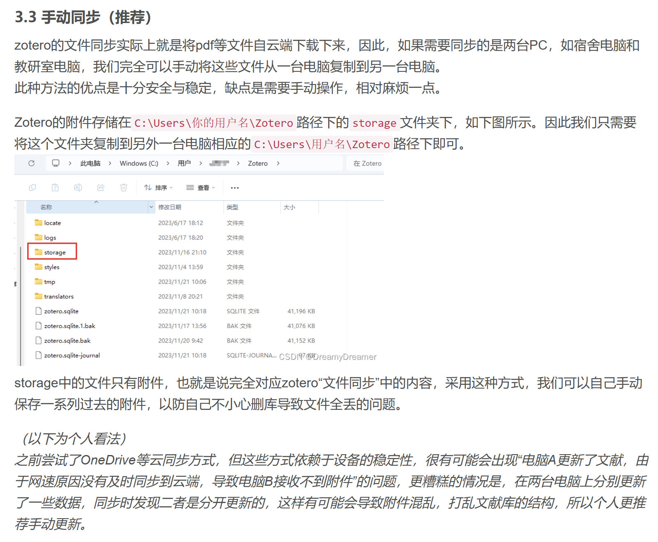Select the storage folder icon
This screenshot has width=658, height=542.
pos(39,252)
